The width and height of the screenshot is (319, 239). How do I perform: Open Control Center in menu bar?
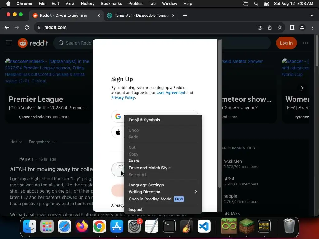pos(266,4)
